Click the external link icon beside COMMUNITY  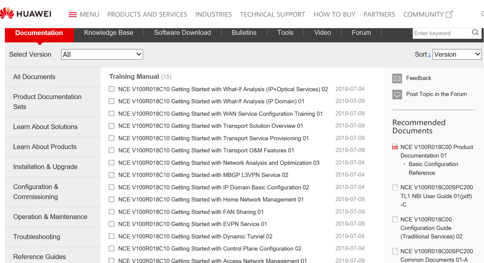449,14
